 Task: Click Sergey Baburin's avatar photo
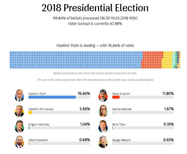(103, 141)
